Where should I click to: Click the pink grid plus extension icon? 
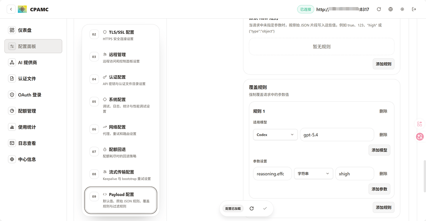(x=419, y=124)
